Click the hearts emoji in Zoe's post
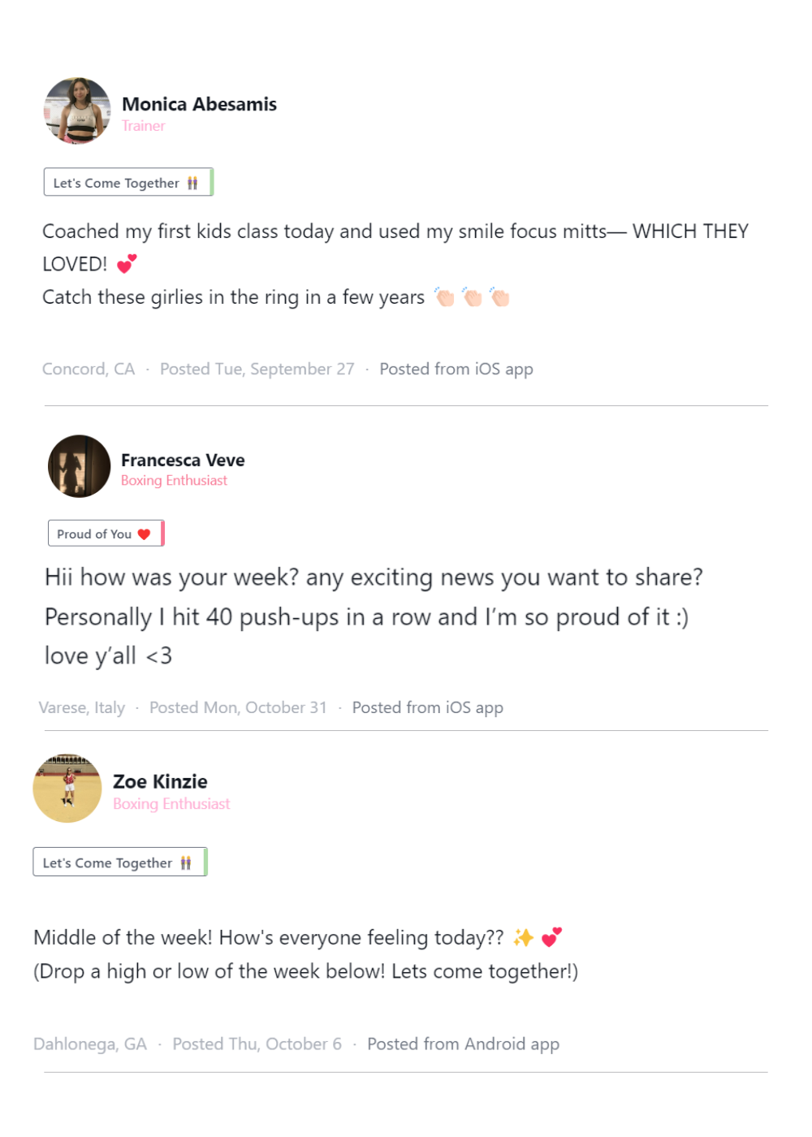Screen dimensions: 812x1137 coord(551,938)
